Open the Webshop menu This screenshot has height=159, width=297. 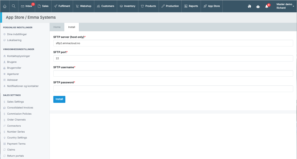(84, 6)
